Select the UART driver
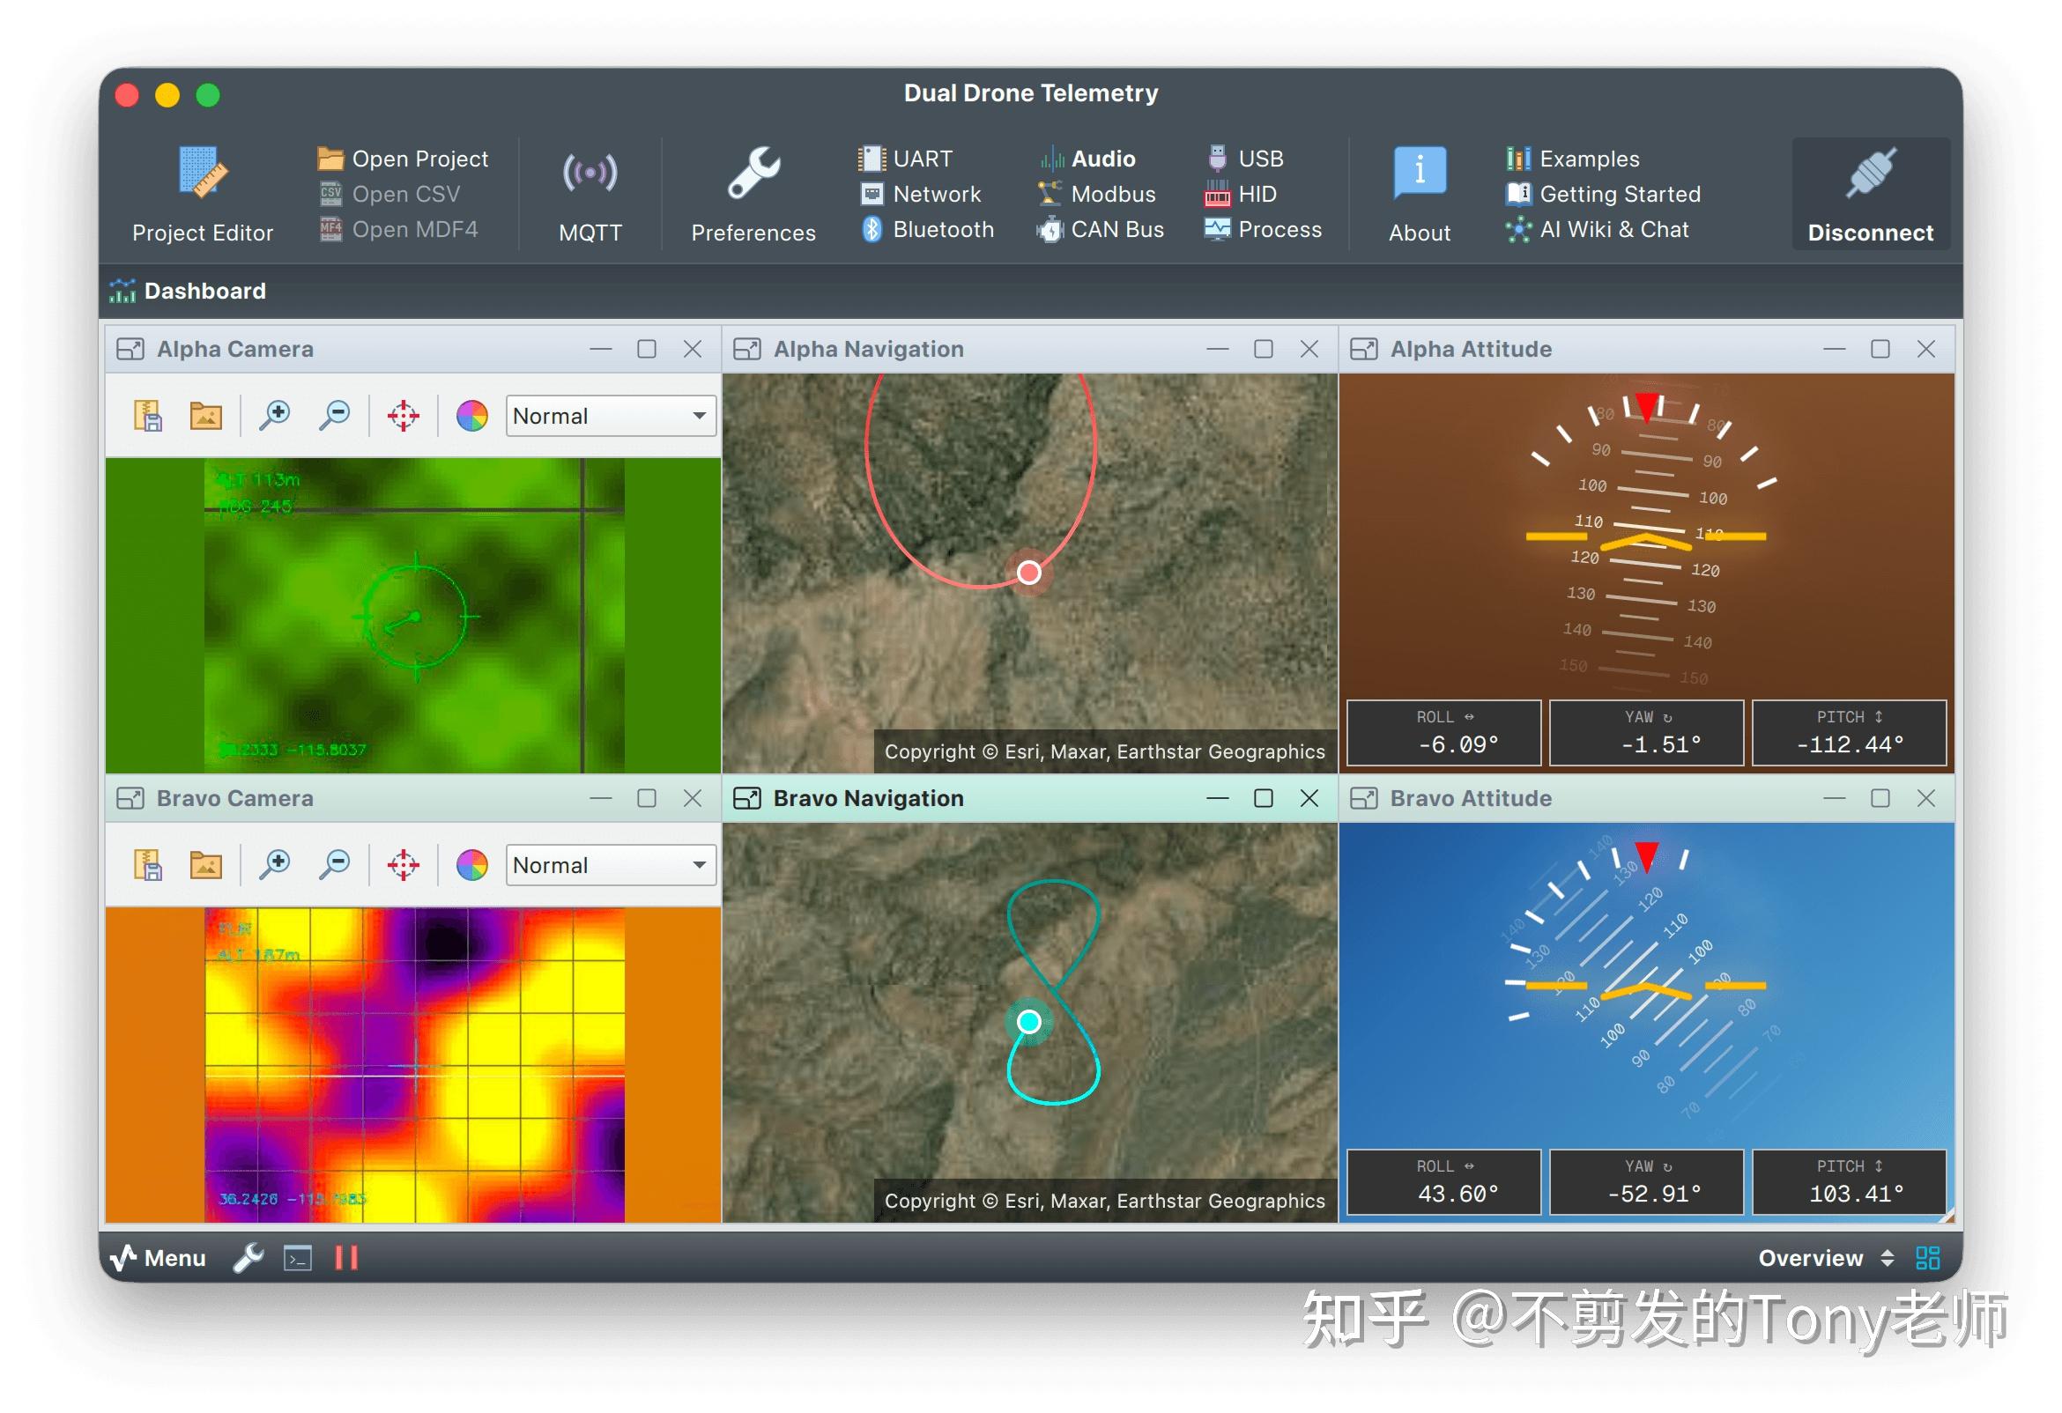 (905, 159)
